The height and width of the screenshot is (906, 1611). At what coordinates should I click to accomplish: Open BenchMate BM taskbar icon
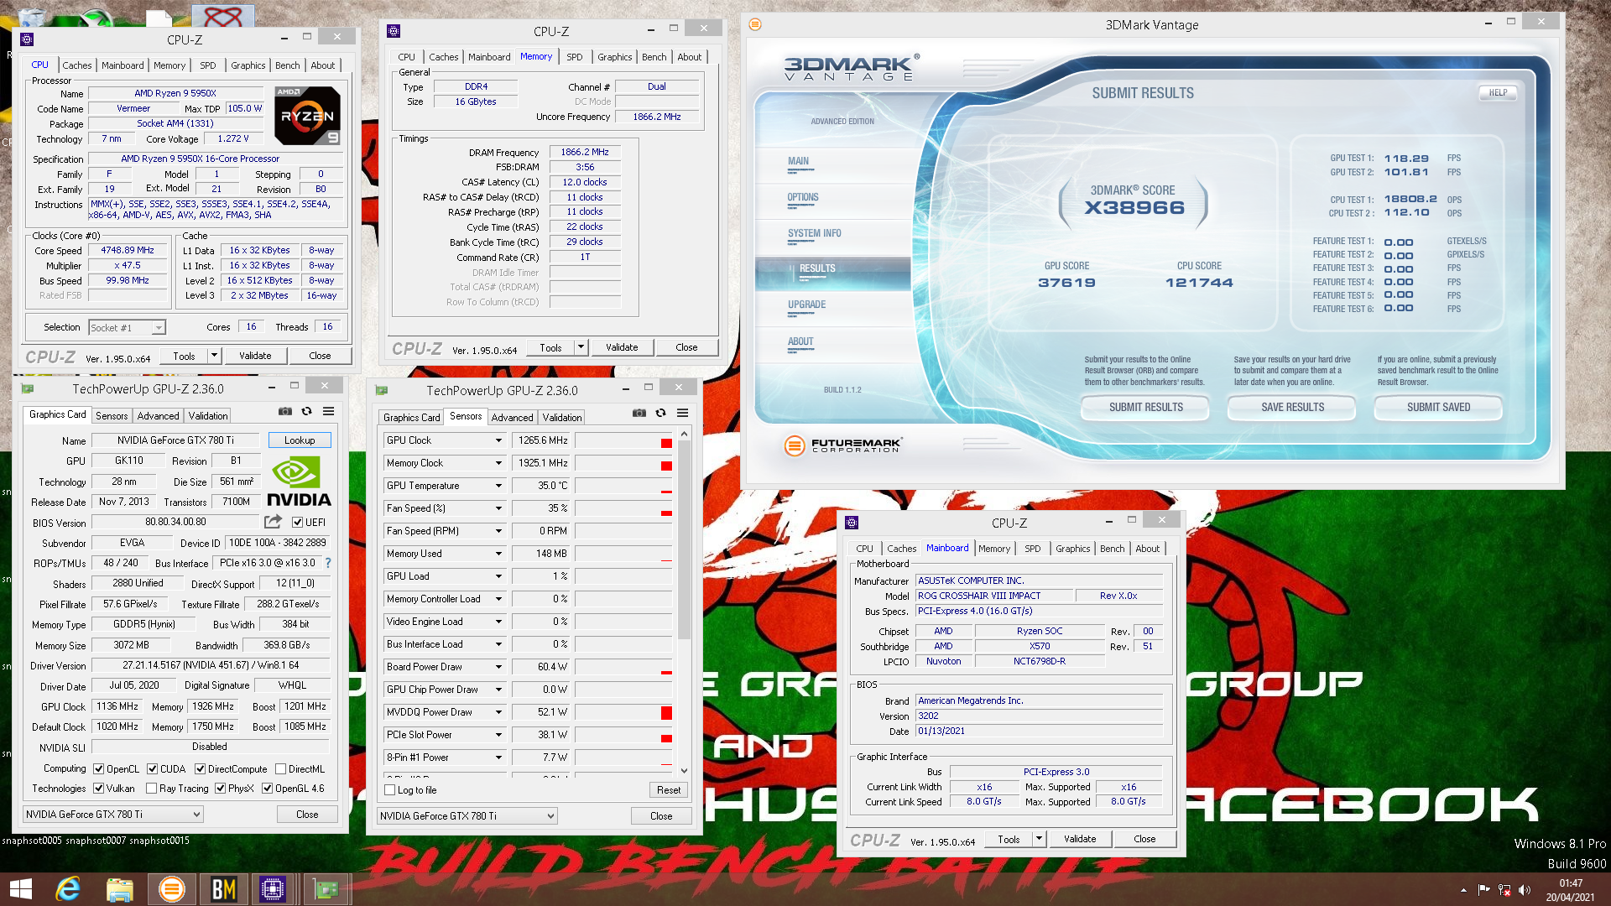pos(223,889)
